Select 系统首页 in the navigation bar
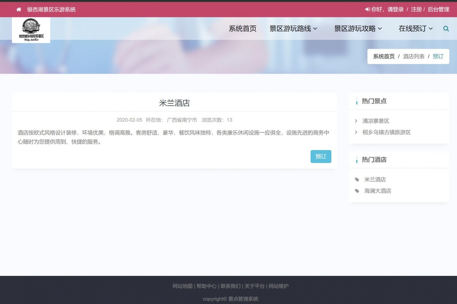This screenshot has width=457, height=304. click(243, 28)
